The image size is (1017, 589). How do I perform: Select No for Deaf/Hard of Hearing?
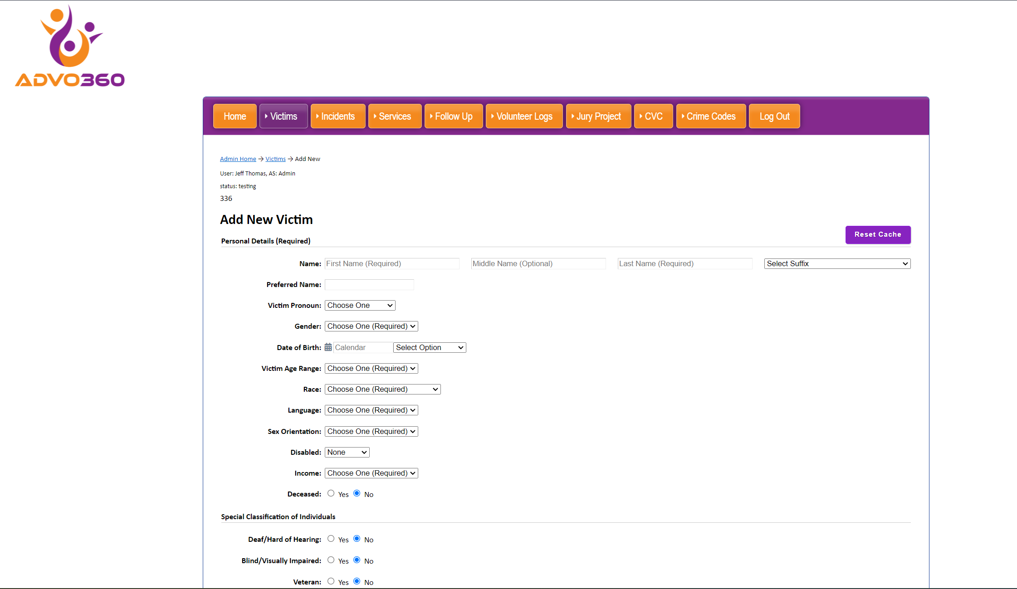[x=357, y=539]
